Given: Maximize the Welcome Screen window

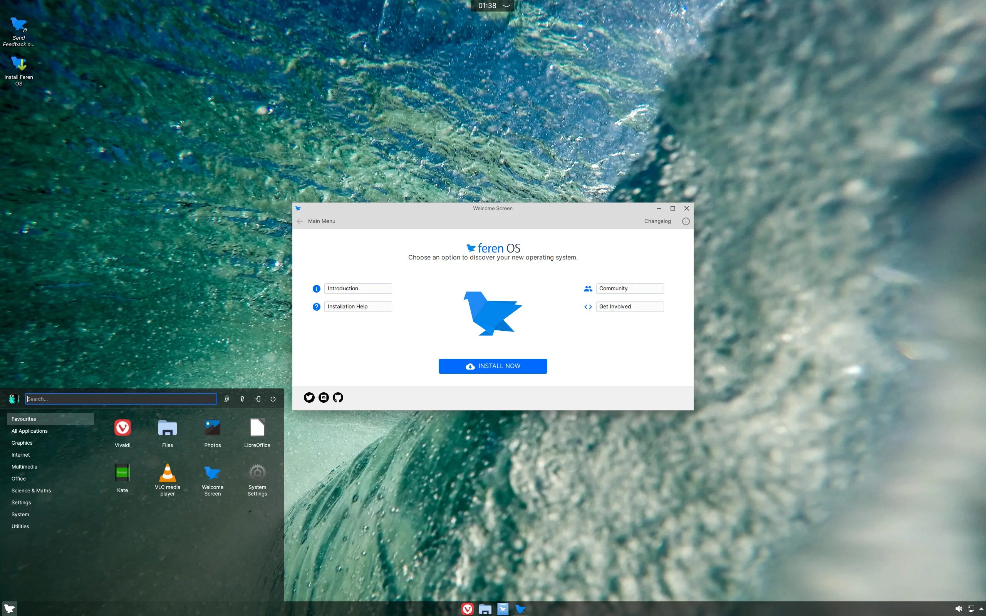Looking at the screenshot, I should 673,208.
